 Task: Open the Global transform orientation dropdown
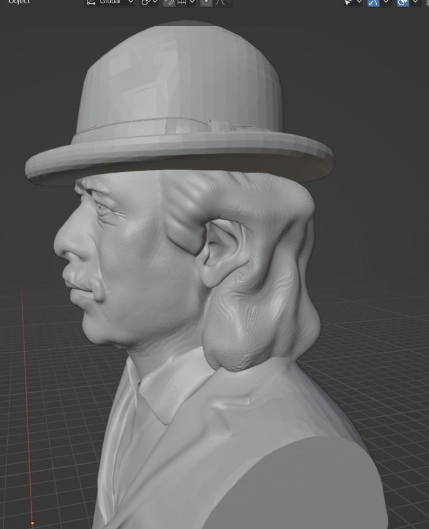coord(109,3)
